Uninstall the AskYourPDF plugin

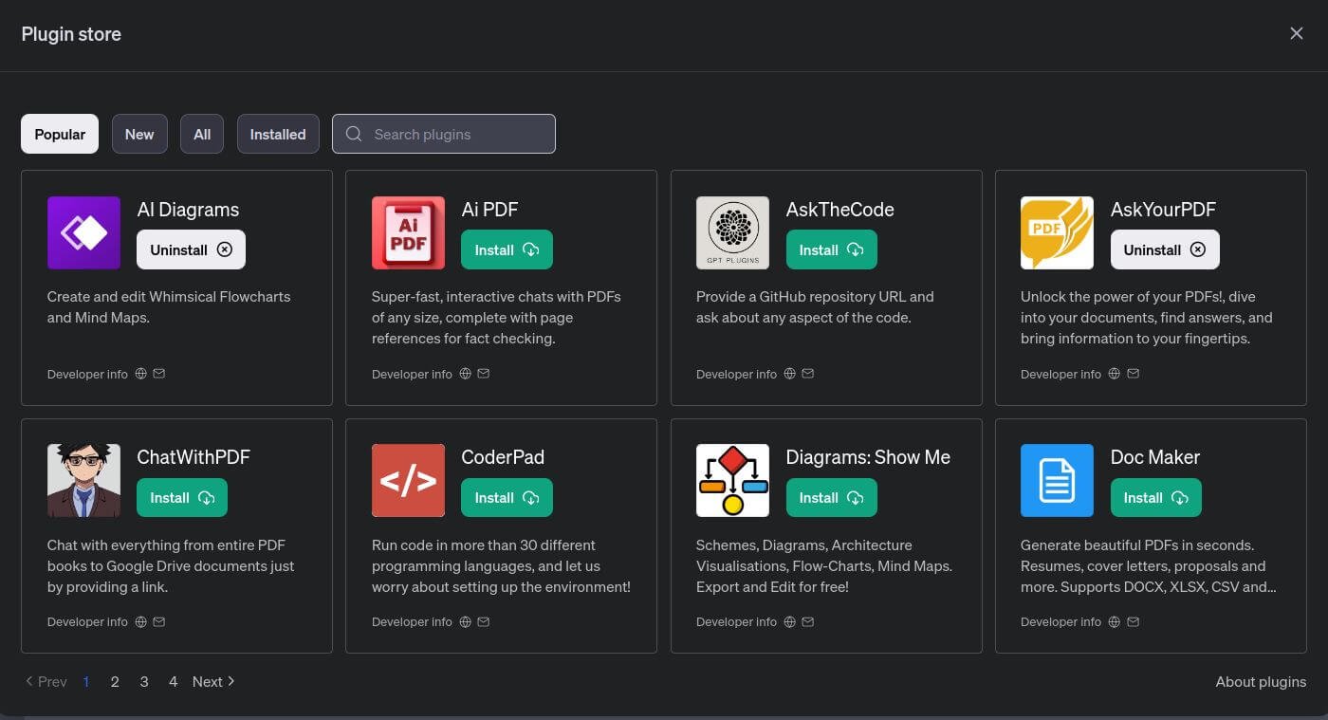[x=1165, y=249]
